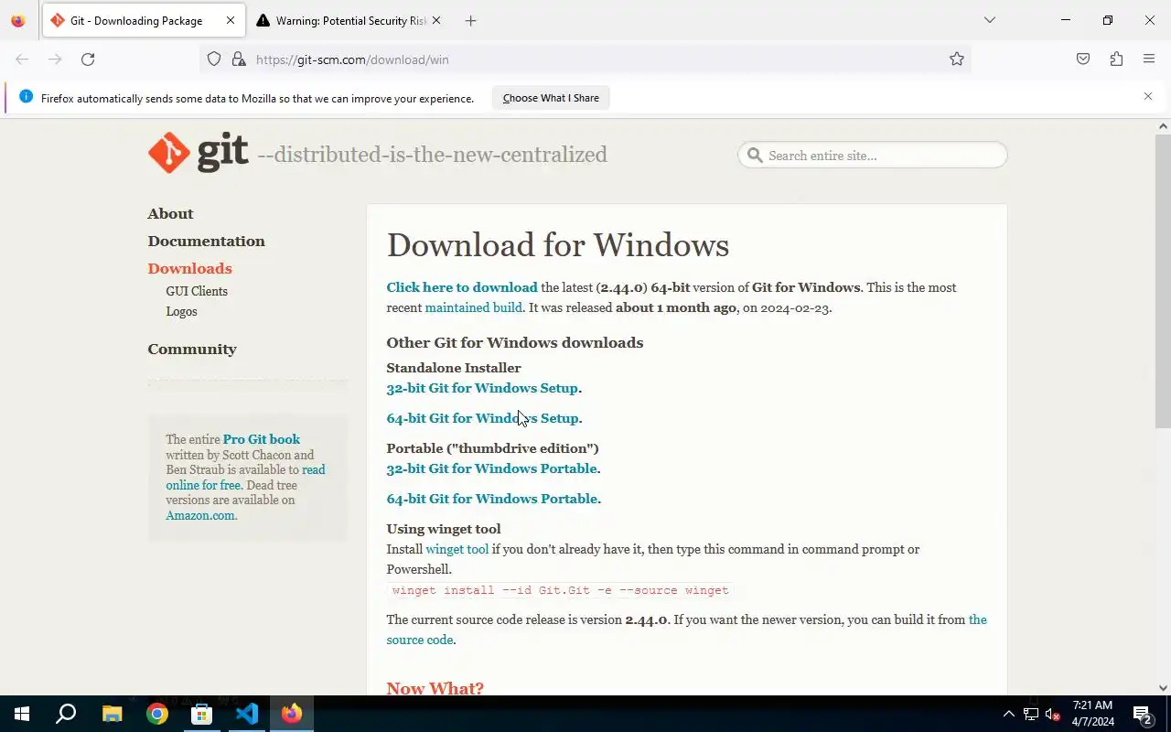Launch Google Chrome from the taskbar
This screenshot has width=1171, height=732.
tap(157, 714)
